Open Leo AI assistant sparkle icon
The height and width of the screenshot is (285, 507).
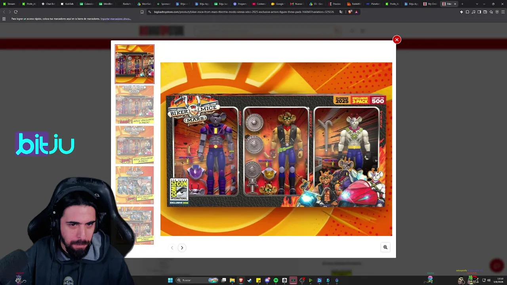click(491, 12)
